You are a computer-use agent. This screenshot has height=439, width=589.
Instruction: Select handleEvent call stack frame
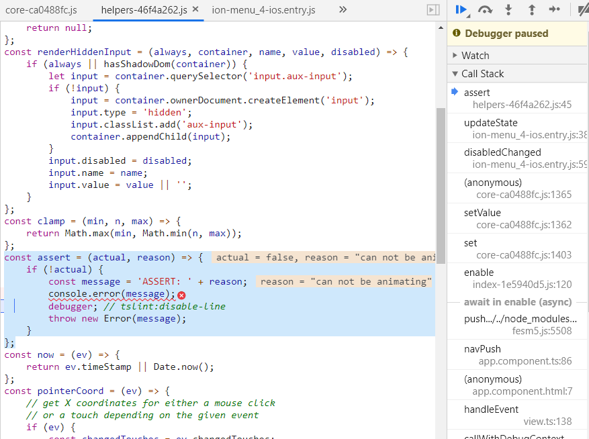pos(518,416)
